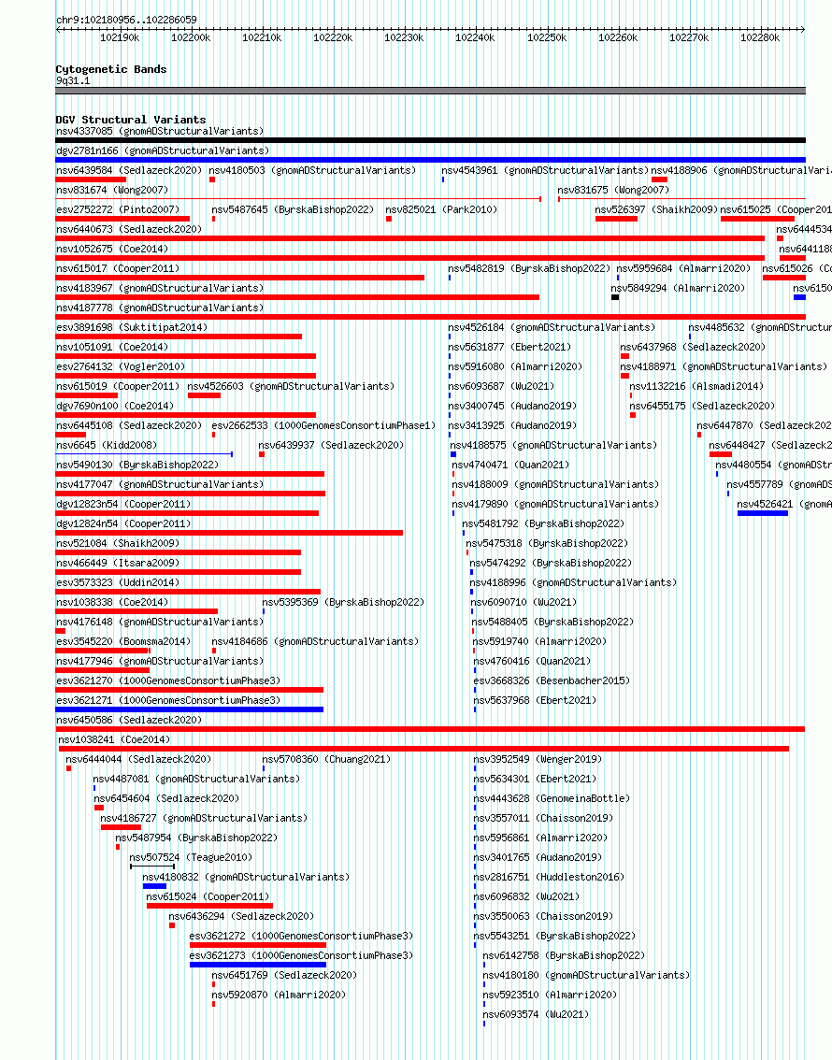
Task: Open variant nsv4180503 (gnomADStructuralVariants) label
Action: (312, 170)
